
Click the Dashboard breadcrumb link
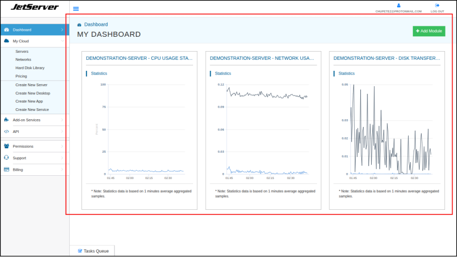(x=96, y=25)
